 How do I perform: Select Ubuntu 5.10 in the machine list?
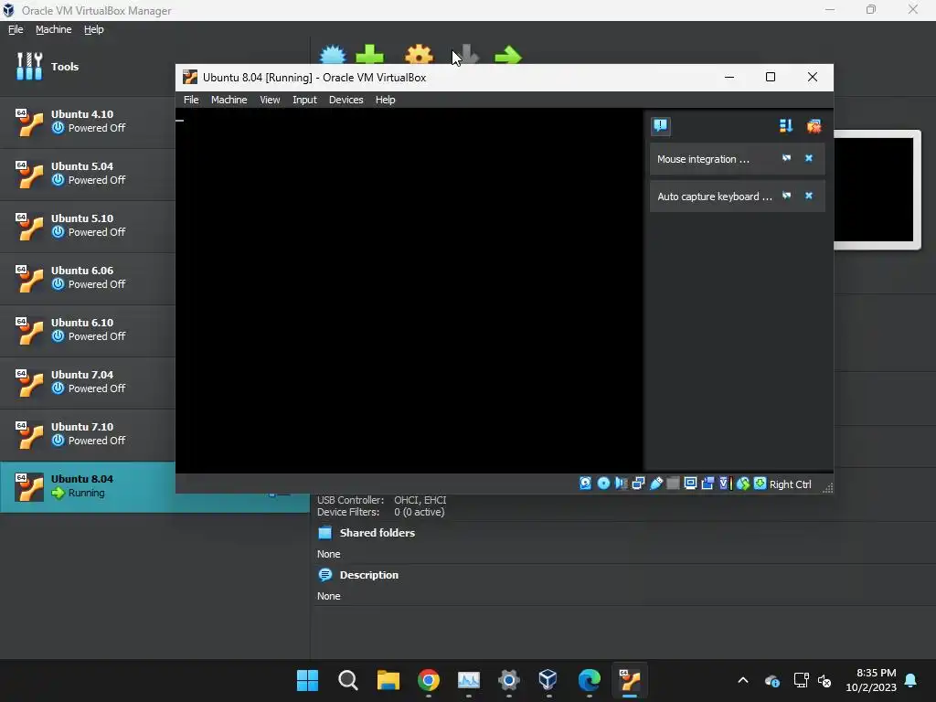(88, 225)
